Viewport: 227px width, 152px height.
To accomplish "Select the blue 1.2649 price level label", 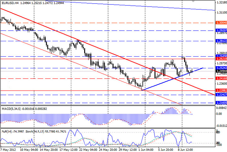I will point(220,56).
